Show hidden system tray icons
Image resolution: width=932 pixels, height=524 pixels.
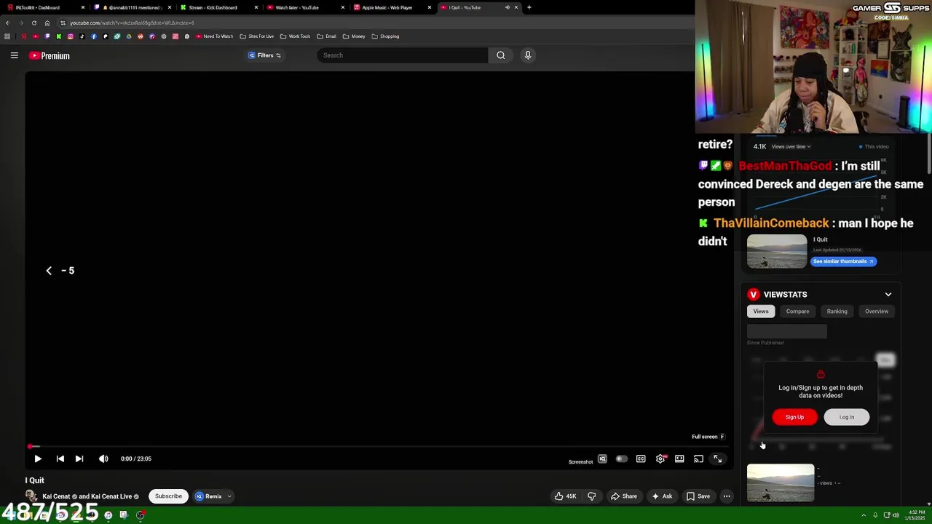tap(864, 515)
